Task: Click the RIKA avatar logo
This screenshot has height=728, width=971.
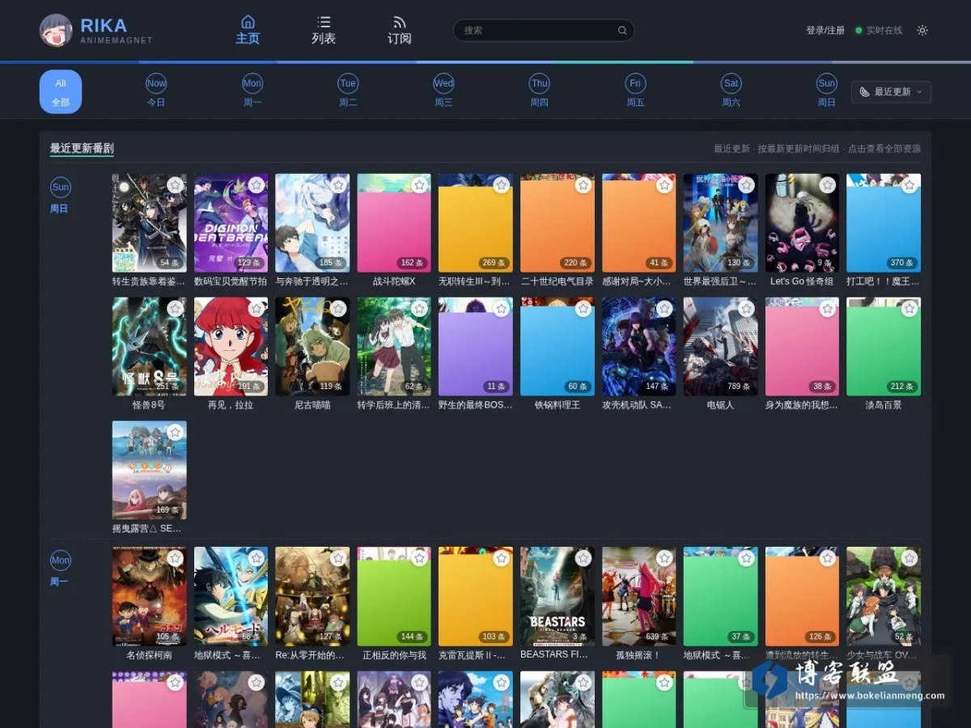Action: (56, 30)
